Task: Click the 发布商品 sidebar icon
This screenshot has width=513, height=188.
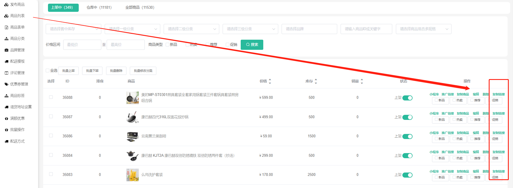Action: point(6,5)
